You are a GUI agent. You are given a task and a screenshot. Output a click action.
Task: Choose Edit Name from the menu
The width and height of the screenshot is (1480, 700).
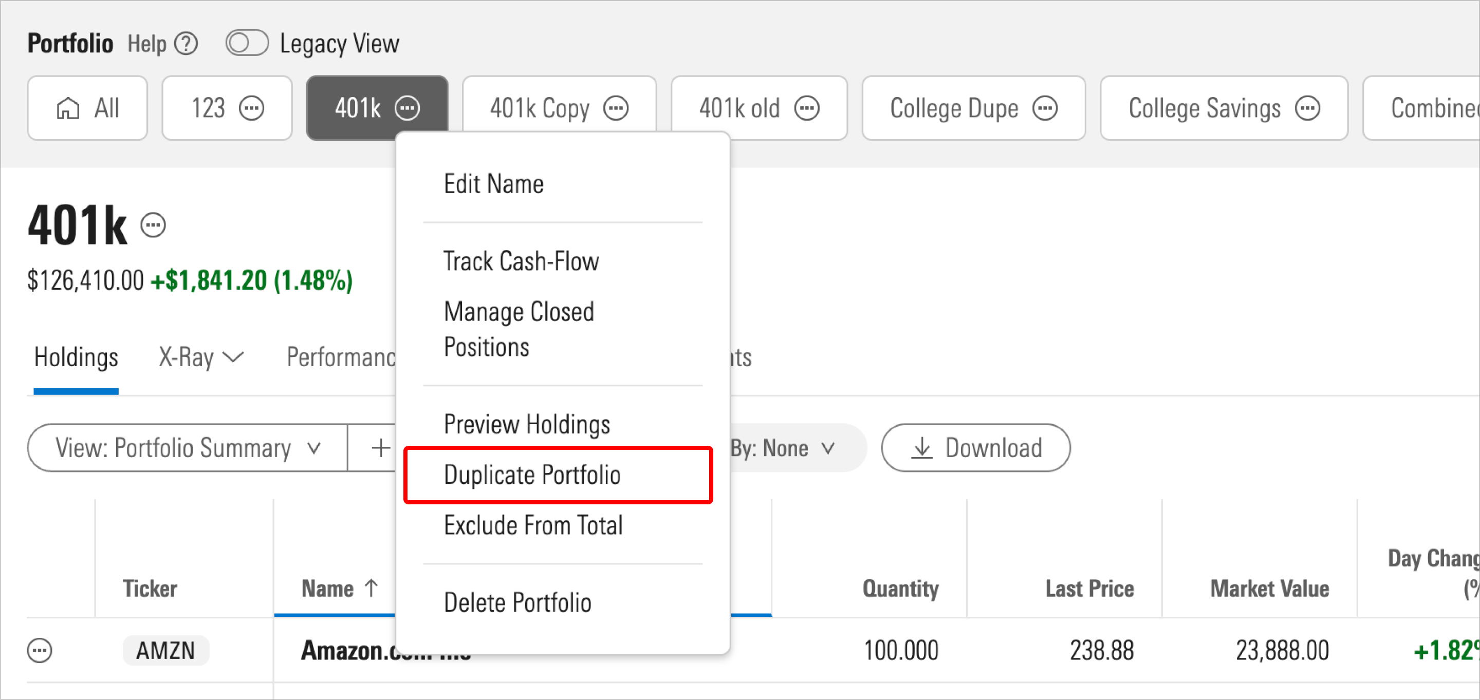[493, 184]
